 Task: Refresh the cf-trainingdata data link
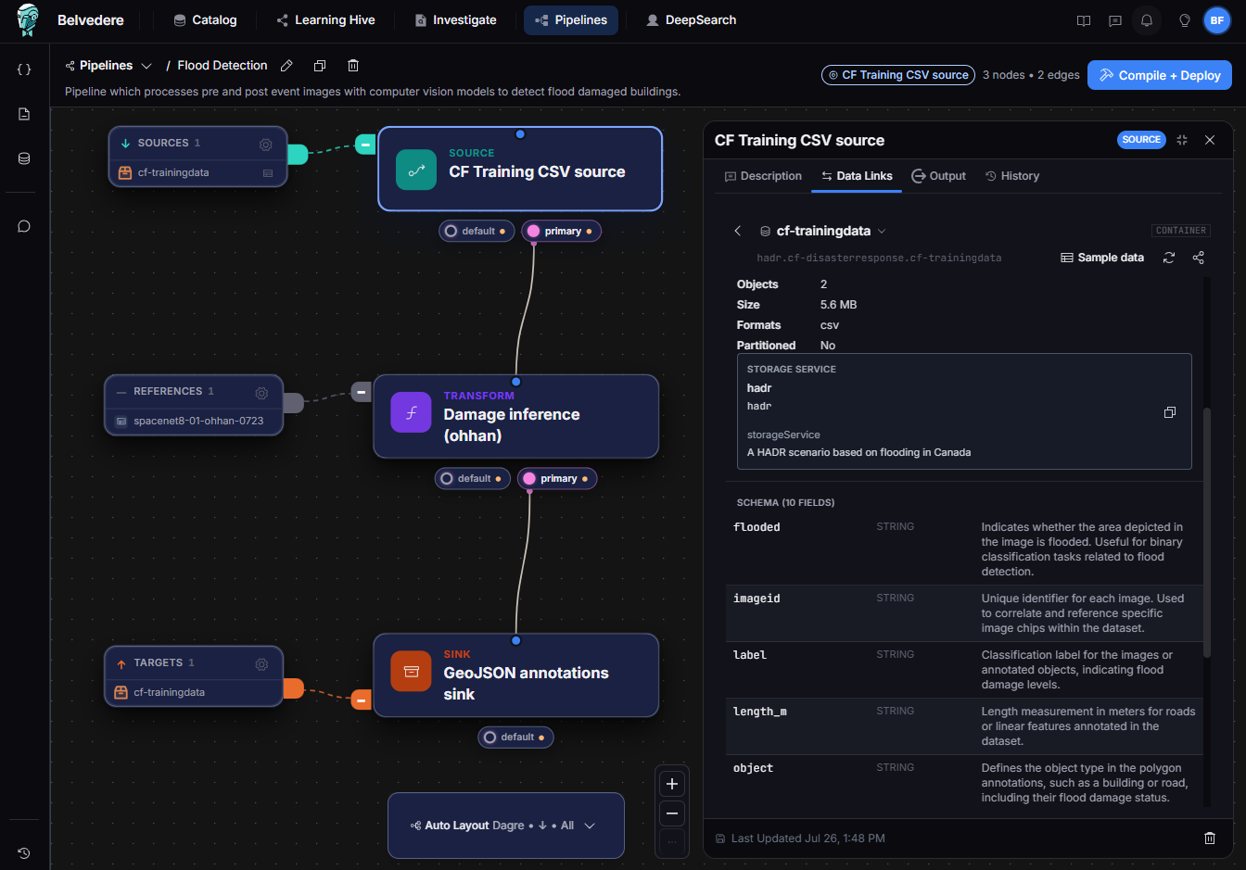pyautogui.click(x=1169, y=258)
